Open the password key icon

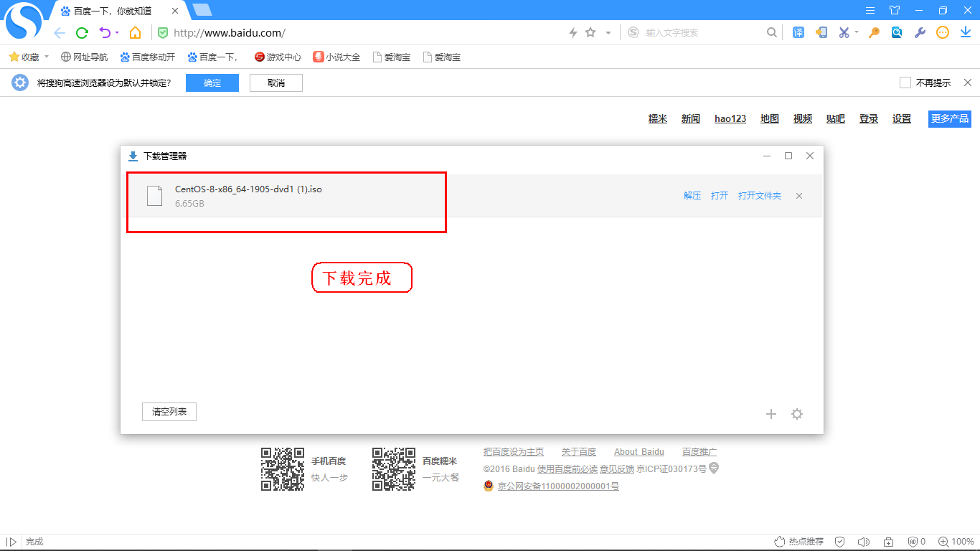click(x=874, y=32)
